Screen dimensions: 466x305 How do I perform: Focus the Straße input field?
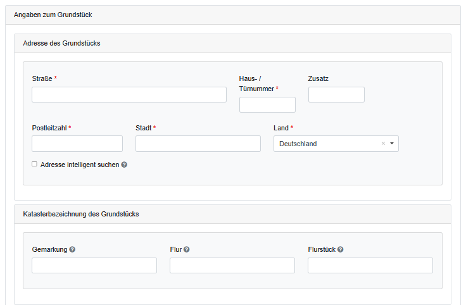pyautogui.click(x=129, y=95)
